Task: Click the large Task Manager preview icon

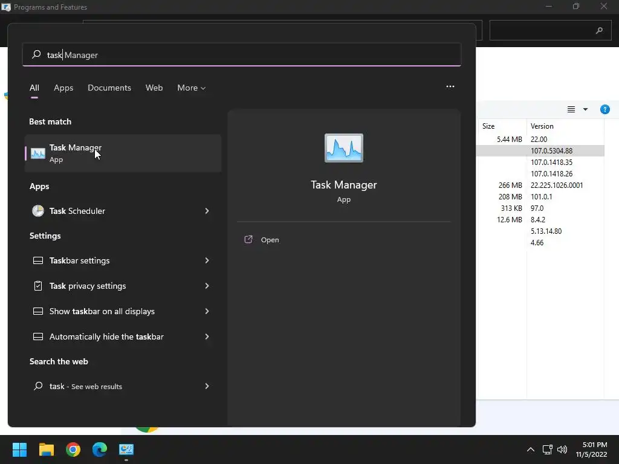Action: 343,148
